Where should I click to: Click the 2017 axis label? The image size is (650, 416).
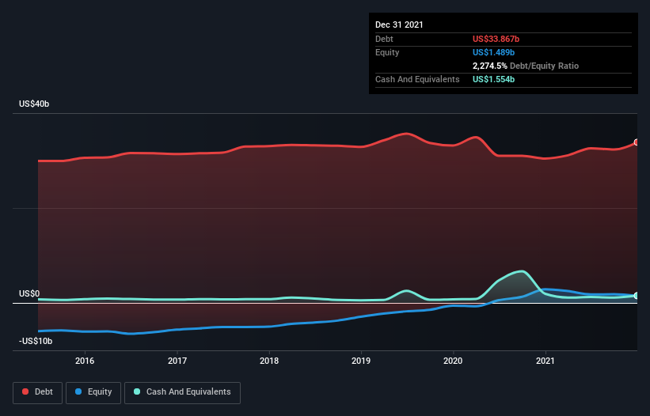pos(177,361)
